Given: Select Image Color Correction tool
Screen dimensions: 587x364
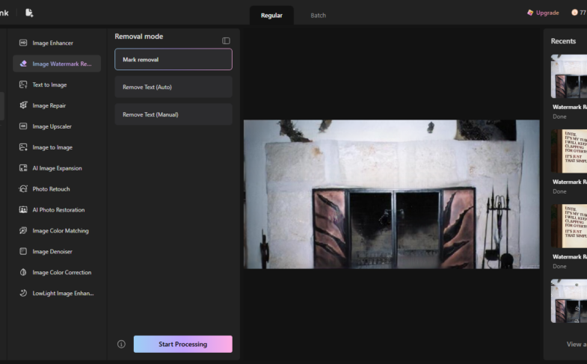Looking at the screenshot, I should [x=57, y=272].
